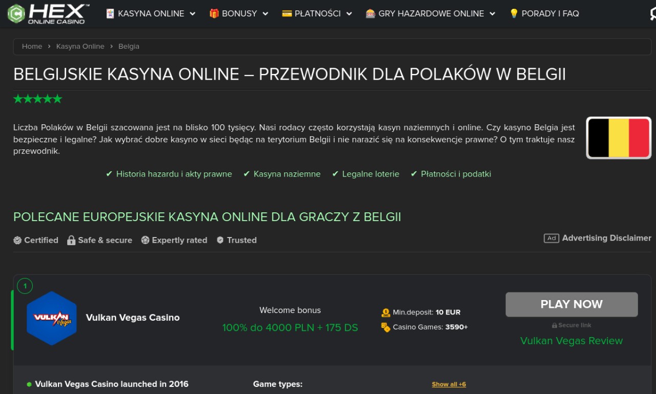The height and width of the screenshot is (394, 656).
Task: Click the Secure link padlock label
Action: [571, 325]
